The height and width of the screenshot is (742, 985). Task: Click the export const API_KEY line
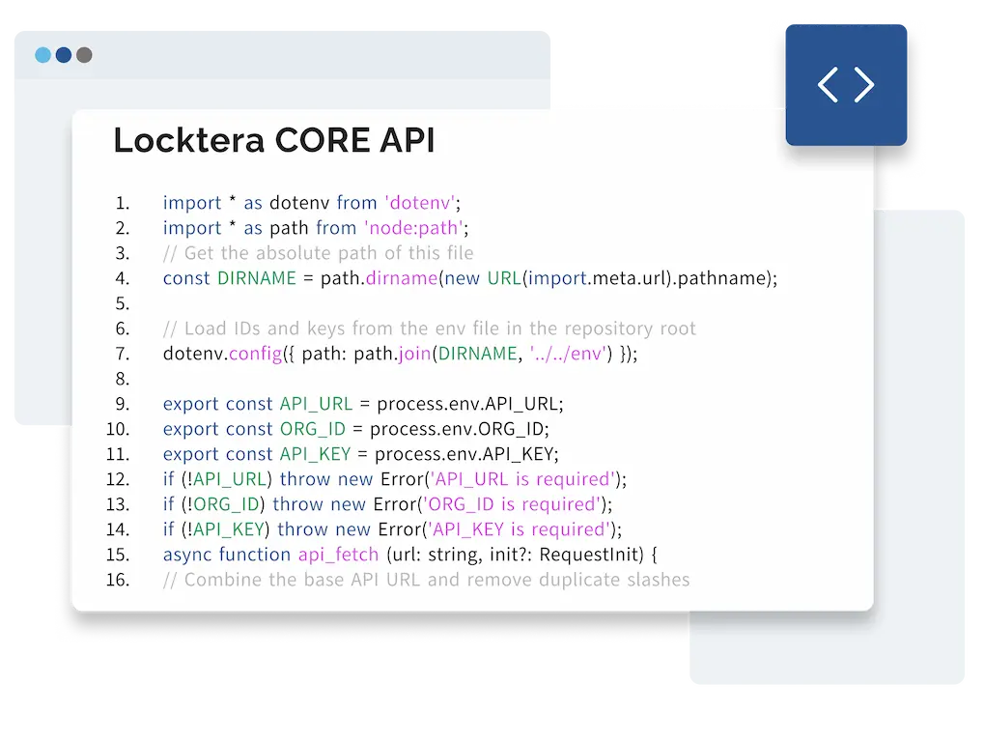[360, 454]
